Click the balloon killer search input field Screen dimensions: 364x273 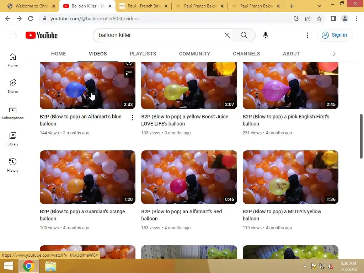[x=160, y=35]
